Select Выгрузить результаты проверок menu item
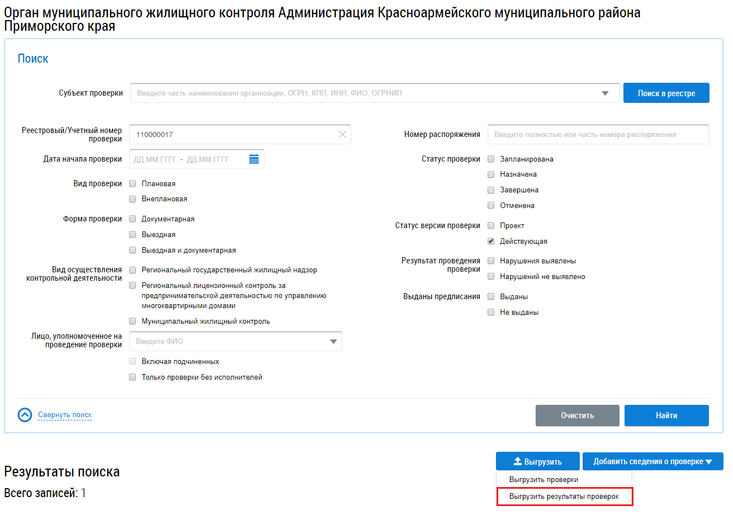Screen dimensions: 733x515 point(564,497)
